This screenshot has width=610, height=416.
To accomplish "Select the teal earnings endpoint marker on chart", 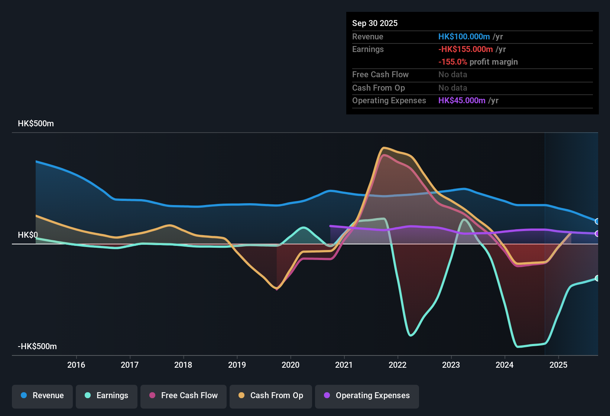I will [597, 278].
